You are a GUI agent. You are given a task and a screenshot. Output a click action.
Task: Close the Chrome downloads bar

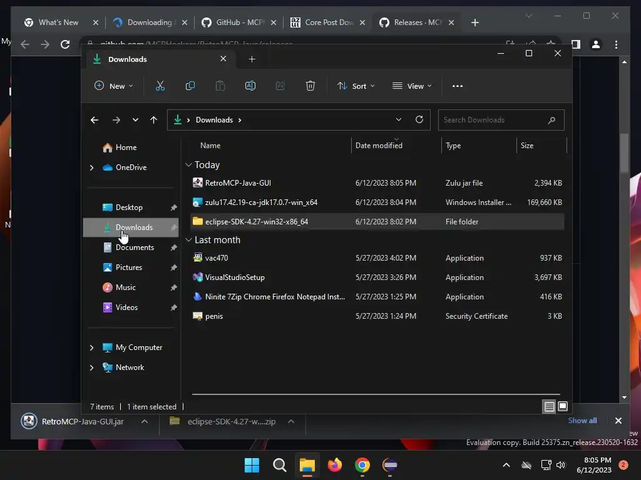pyautogui.click(x=618, y=421)
